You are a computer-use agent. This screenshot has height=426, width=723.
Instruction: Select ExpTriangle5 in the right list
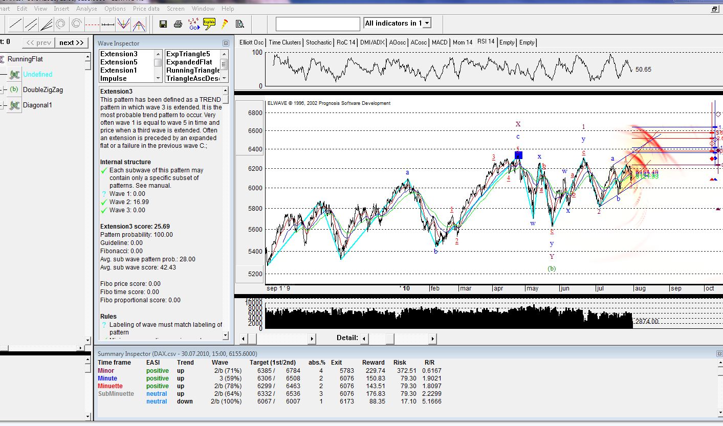pos(188,54)
